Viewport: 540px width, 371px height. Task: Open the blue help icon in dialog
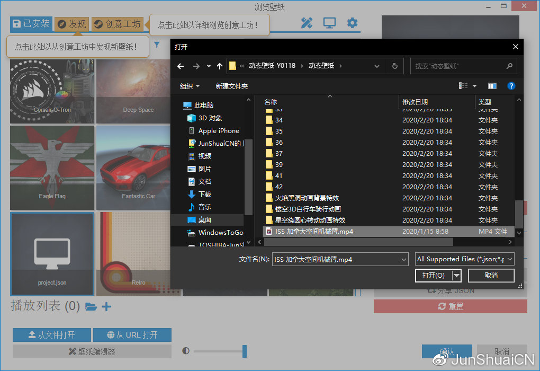[511, 86]
